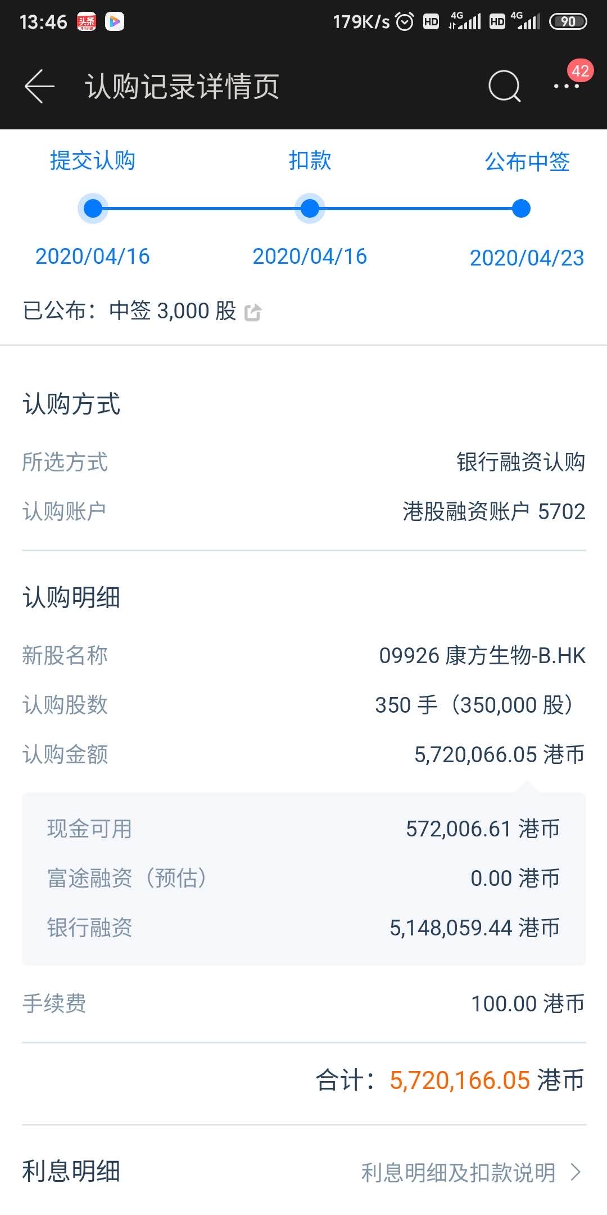Open the 利息明细及扣款说明 link

click(458, 1173)
